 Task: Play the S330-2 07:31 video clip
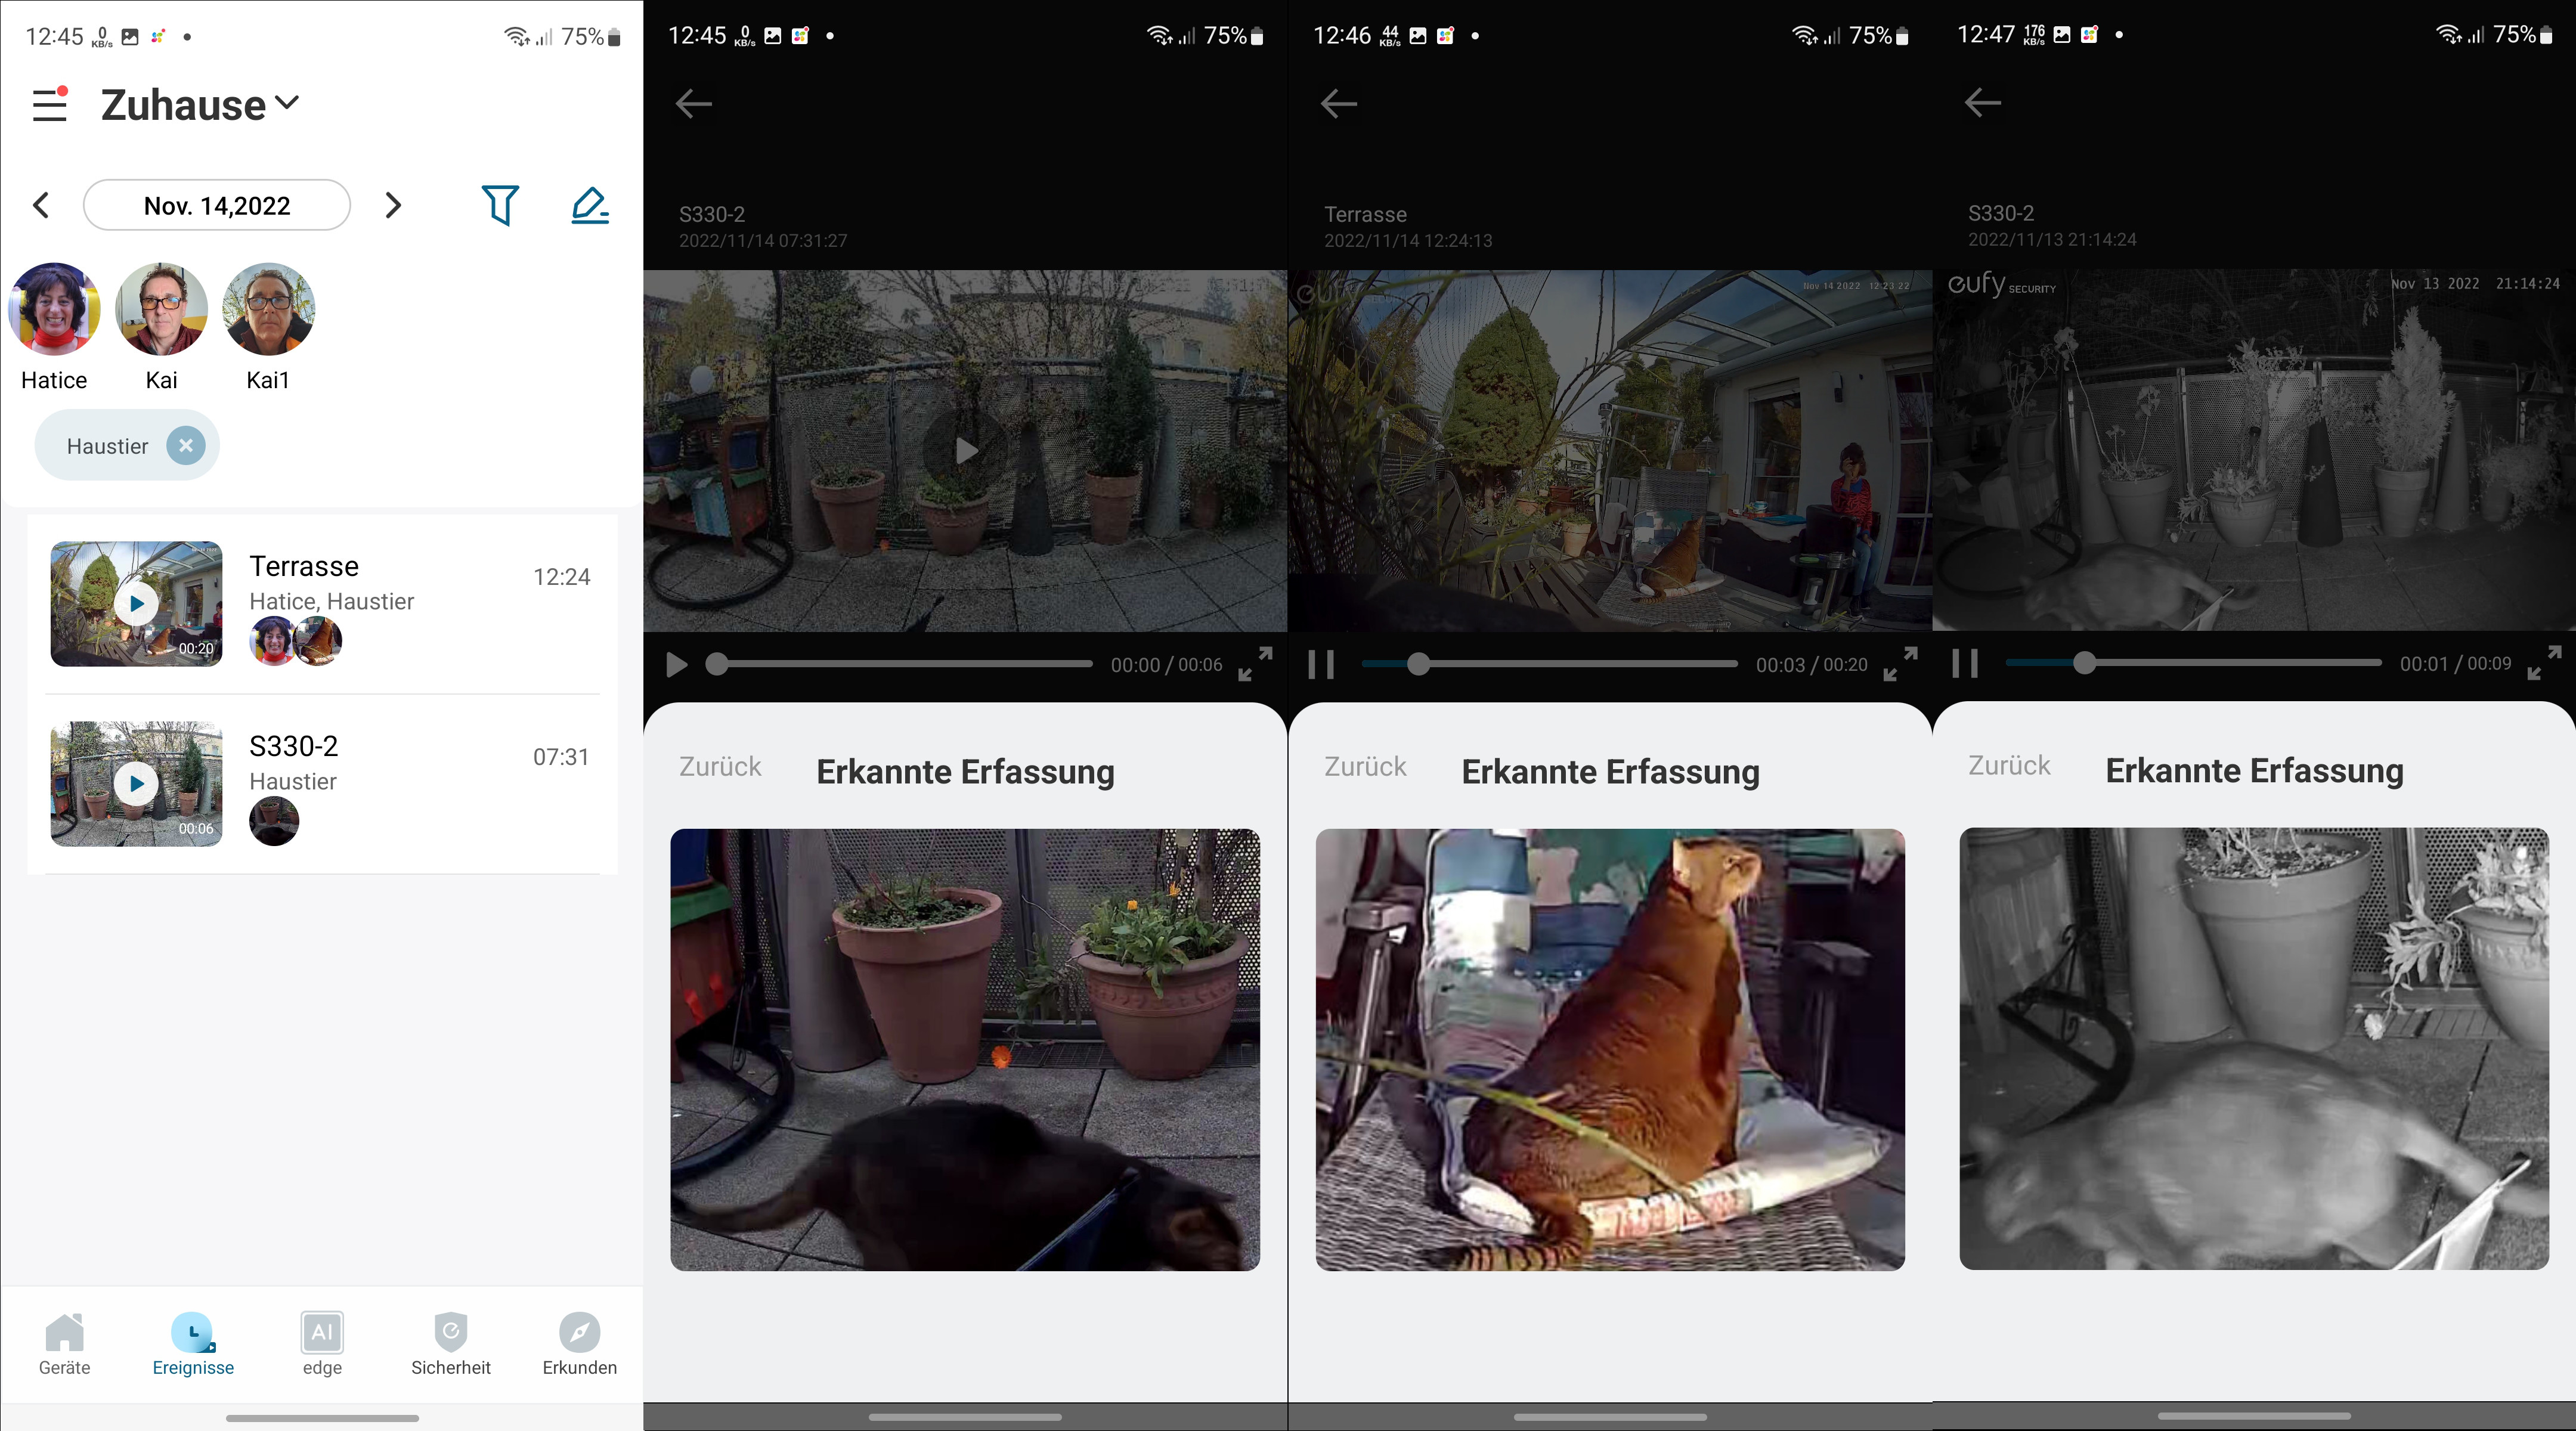click(137, 783)
